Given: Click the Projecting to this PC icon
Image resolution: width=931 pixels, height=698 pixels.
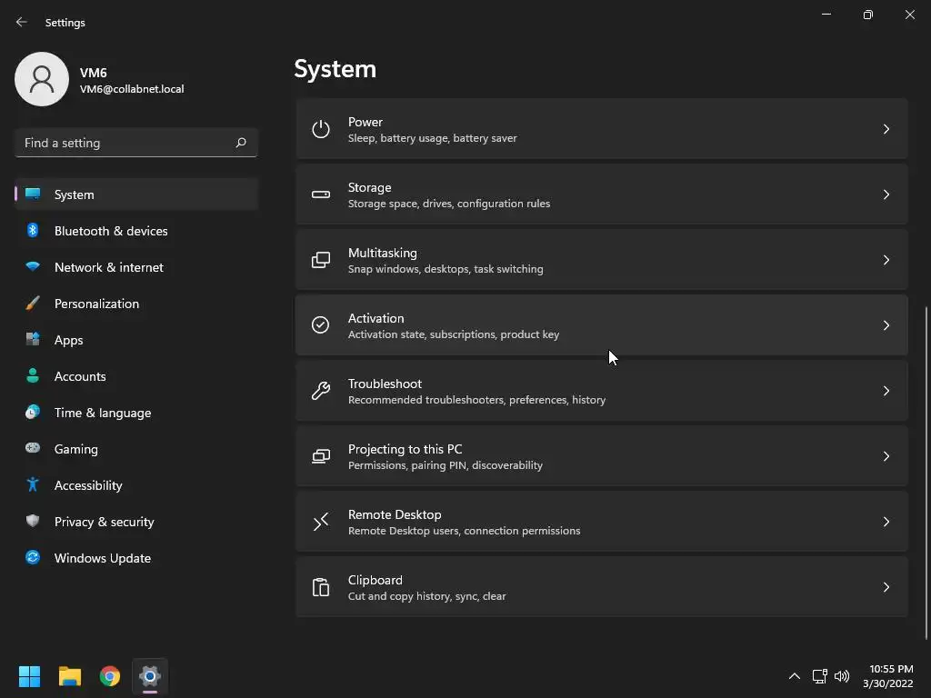Looking at the screenshot, I should coord(321,456).
